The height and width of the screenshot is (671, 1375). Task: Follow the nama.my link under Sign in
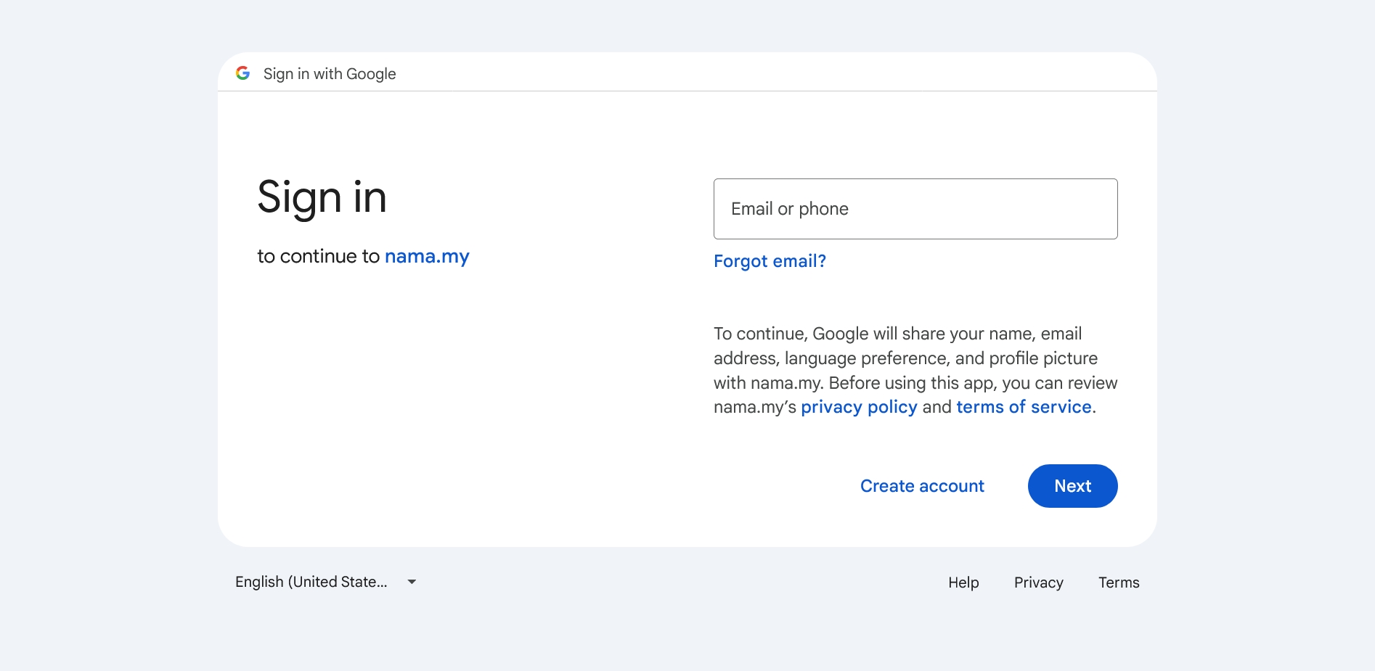point(427,256)
